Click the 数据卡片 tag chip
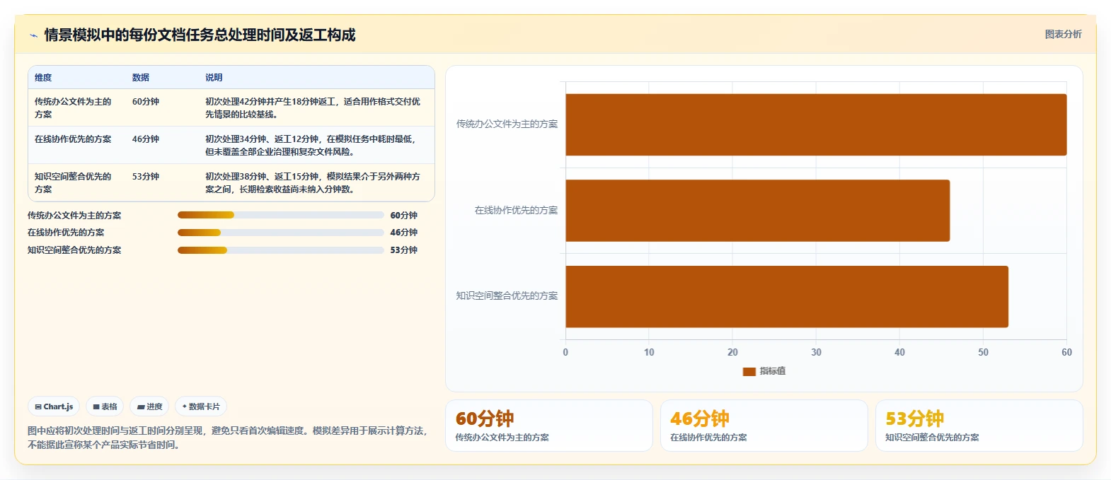1111x480 pixels. (201, 406)
